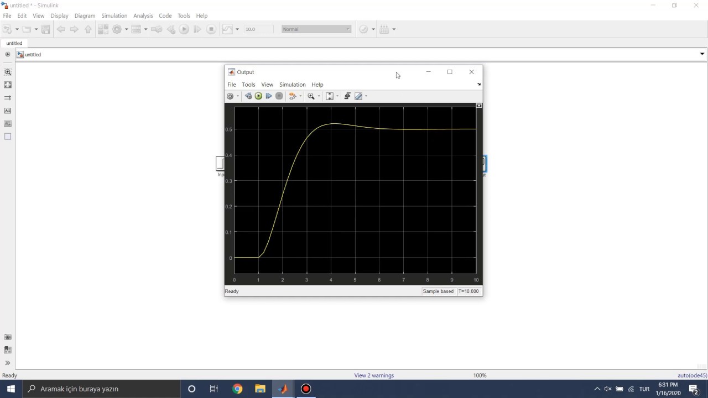Open the Simulink Edit menu
Screen dimensions: 708x398
tap(22, 15)
